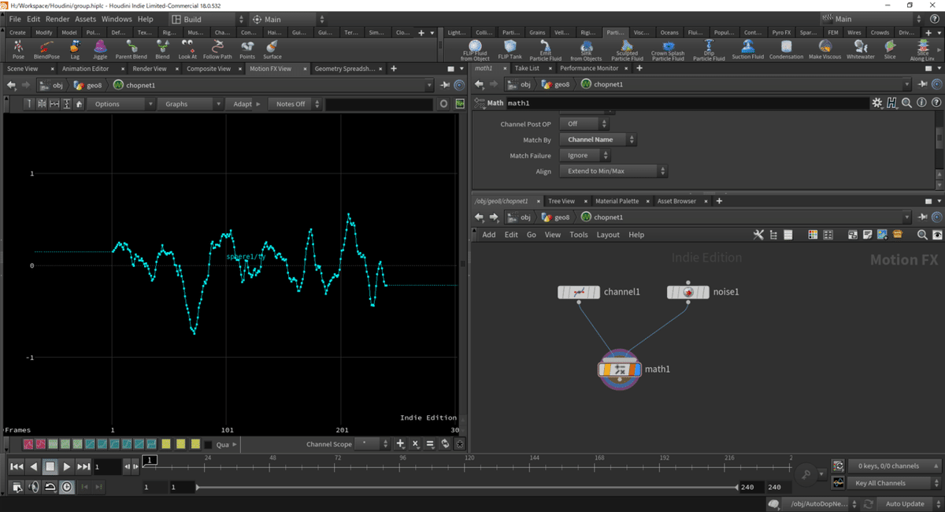Open Match Failure Ignore dropdown
This screenshot has width=945, height=512.
(584, 155)
